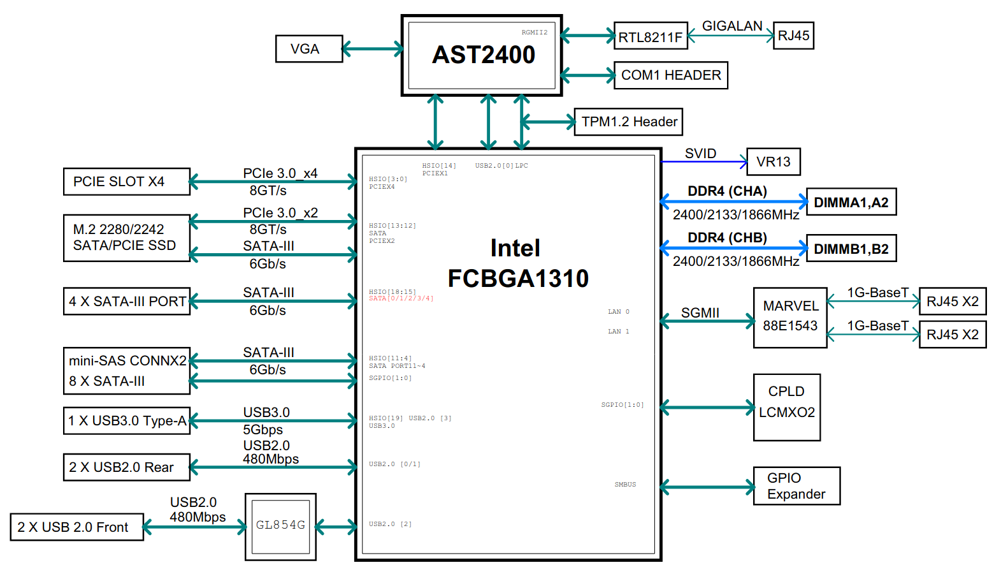Select the TPM1.2 Header block
This screenshot has height=572, width=1001.
point(628,122)
